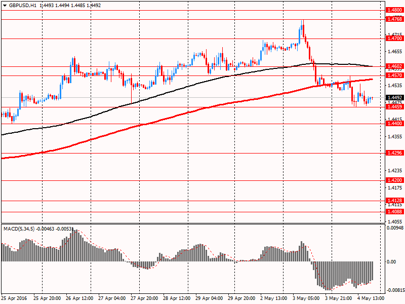
Task: Click the 0.00948 MACD scale value
Action: tap(395, 227)
